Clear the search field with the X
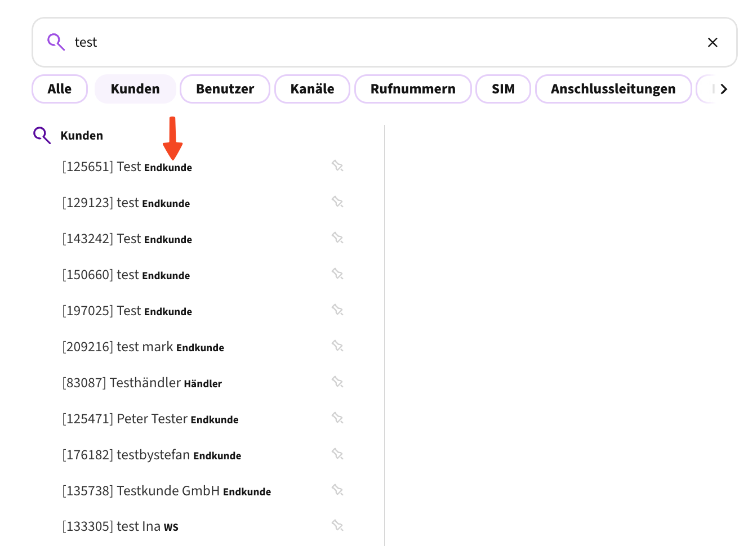 [x=713, y=42]
